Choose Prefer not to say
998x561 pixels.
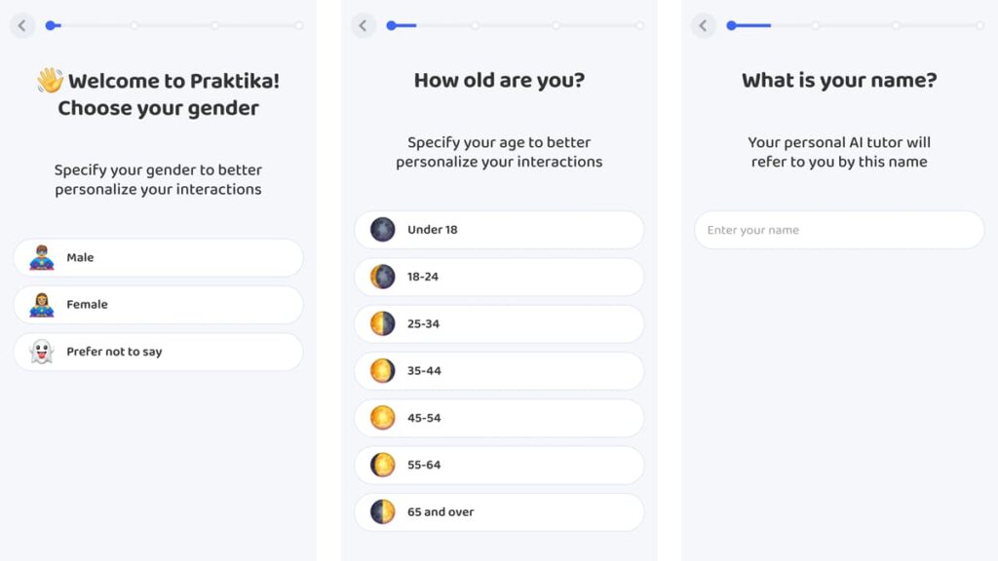[x=158, y=352]
